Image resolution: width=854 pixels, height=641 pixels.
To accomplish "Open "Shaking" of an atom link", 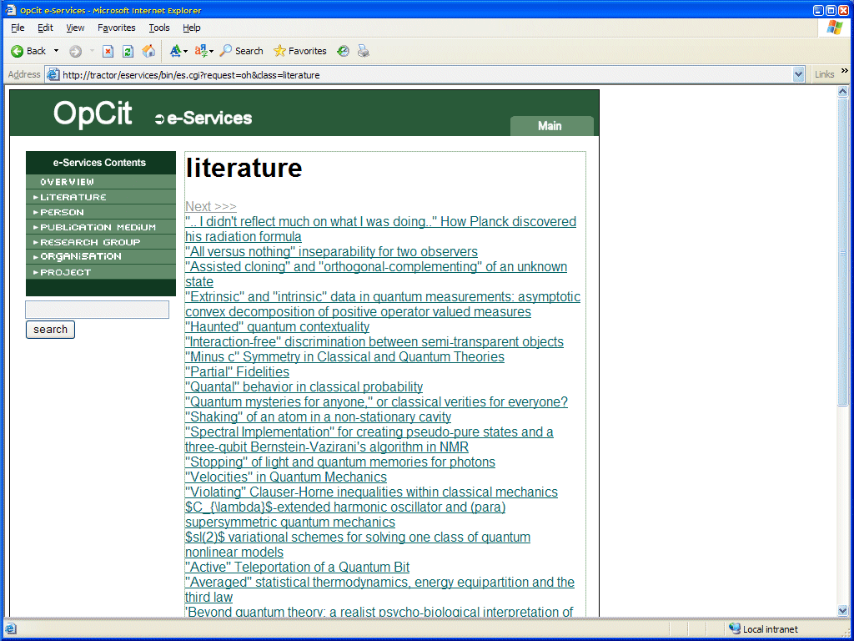I will [318, 417].
